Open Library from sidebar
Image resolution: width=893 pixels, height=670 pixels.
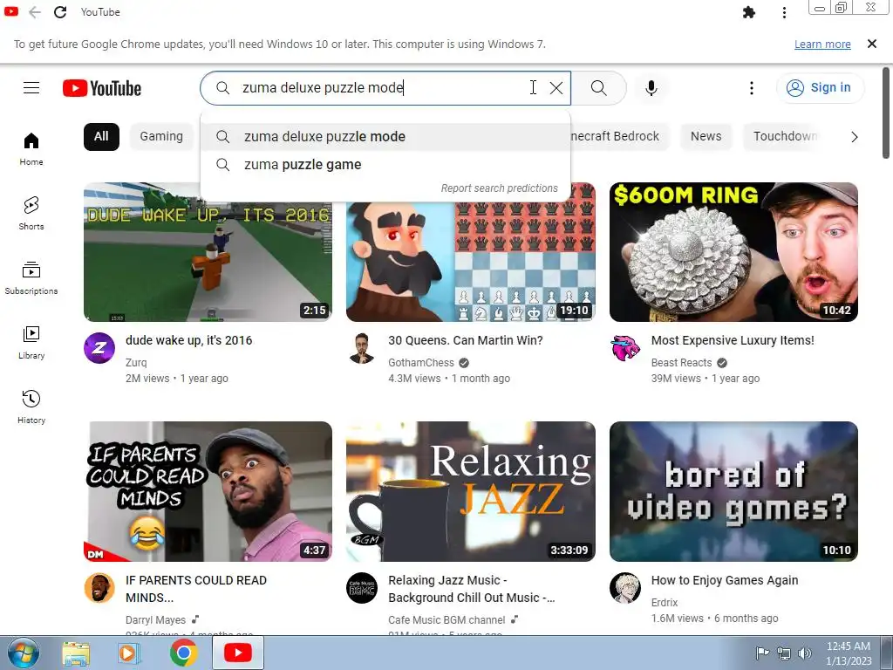coord(31,342)
